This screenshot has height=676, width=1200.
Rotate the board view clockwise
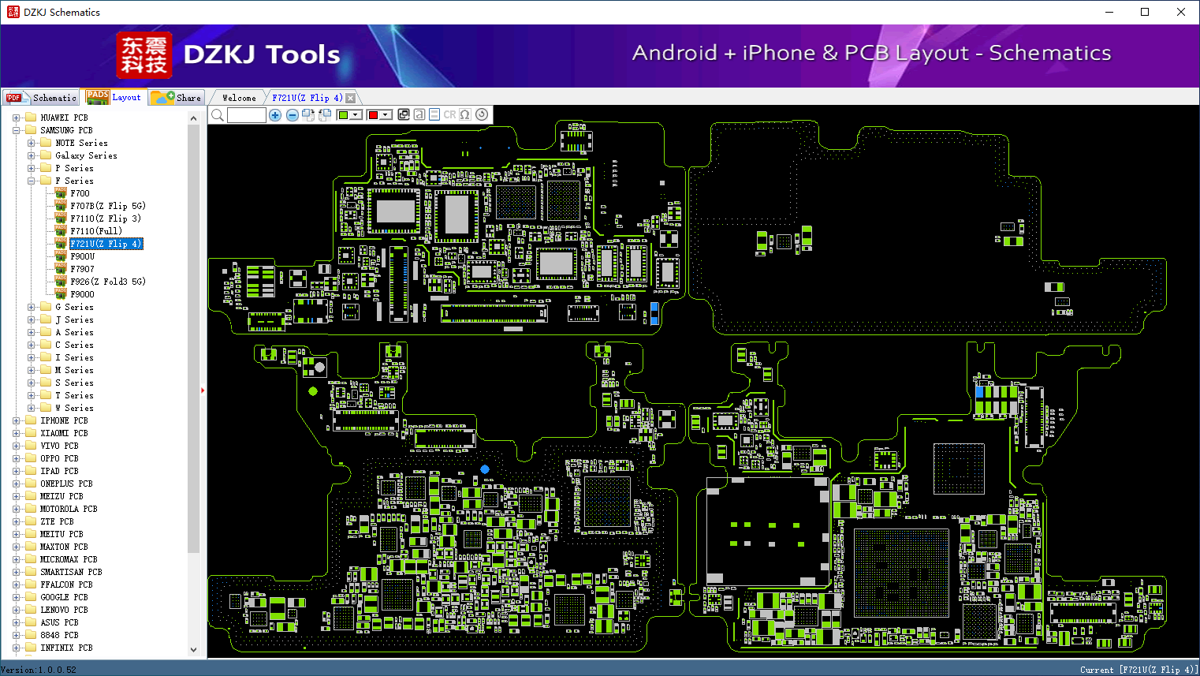pos(308,115)
